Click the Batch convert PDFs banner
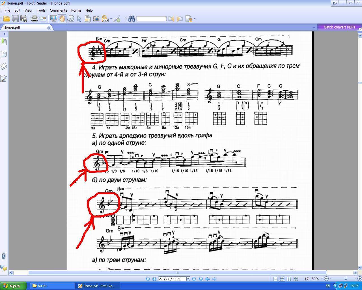The width and height of the screenshot is (362, 290). coord(339,27)
